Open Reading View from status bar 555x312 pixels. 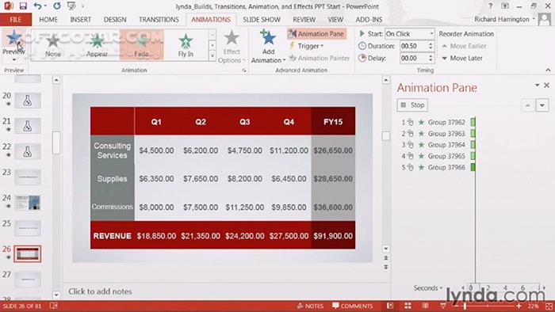(x=426, y=306)
